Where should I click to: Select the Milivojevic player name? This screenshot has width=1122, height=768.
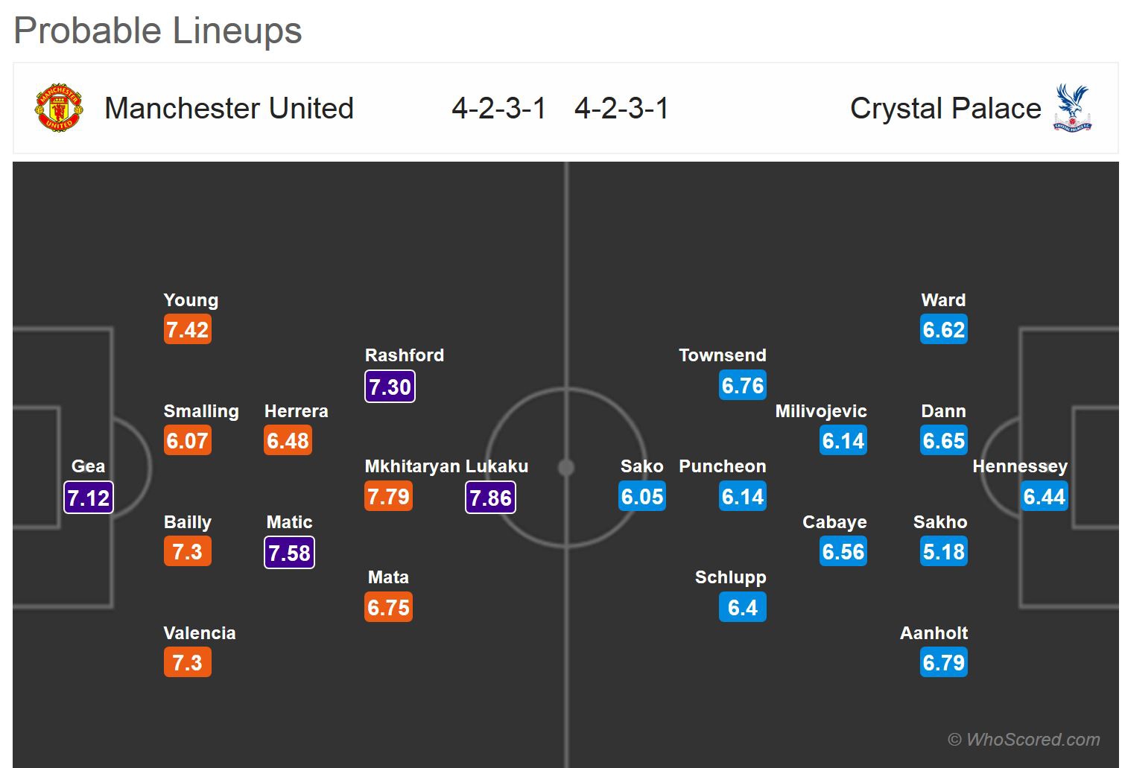[x=820, y=411]
